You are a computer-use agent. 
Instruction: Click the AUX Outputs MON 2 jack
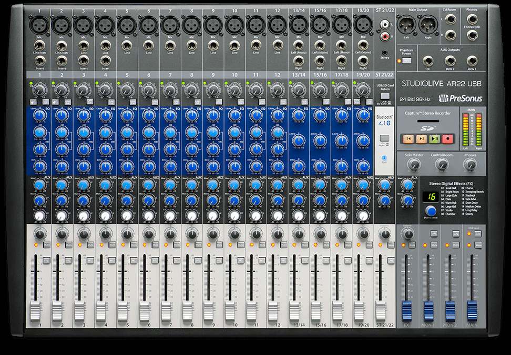(472, 61)
